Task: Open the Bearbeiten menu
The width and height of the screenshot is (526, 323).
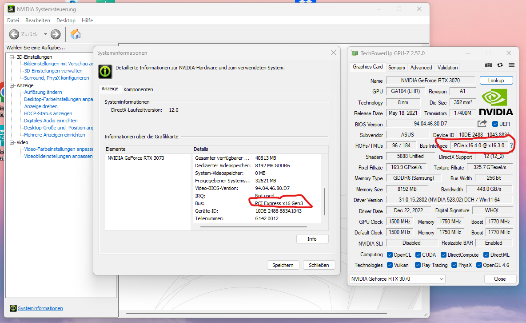Action: 38,20
